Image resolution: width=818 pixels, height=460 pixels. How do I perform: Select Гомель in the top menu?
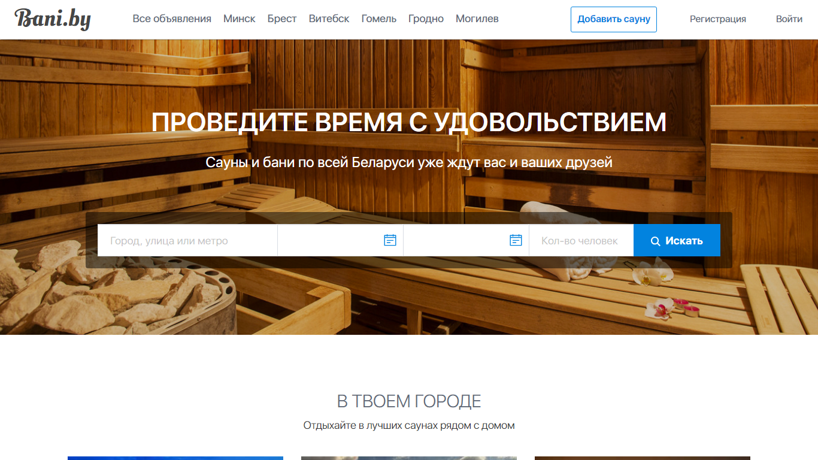tap(379, 19)
